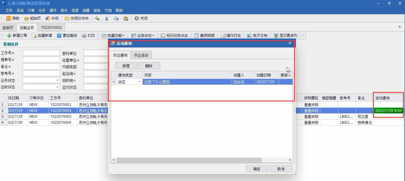Image resolution: width=405 pixels, height=181 pixels.
Task: Click 新建订单 green plus icon
Action: (9, 36)
